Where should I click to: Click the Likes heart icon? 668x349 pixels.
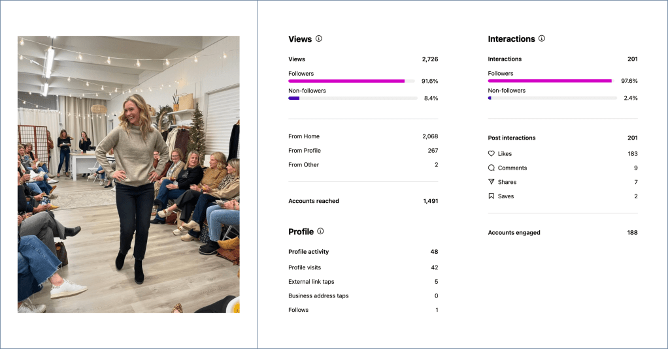(492, 153)
